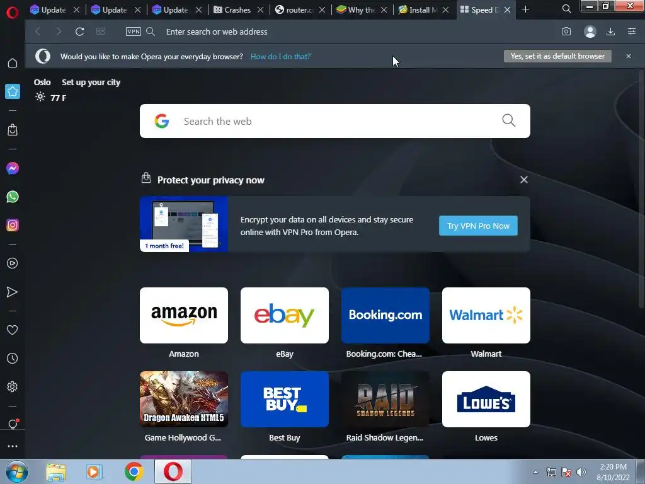The height and width of the screenshot is (484, 645).
Task: Open the Raid Shadow Legends tile
Action: [385, 399]
